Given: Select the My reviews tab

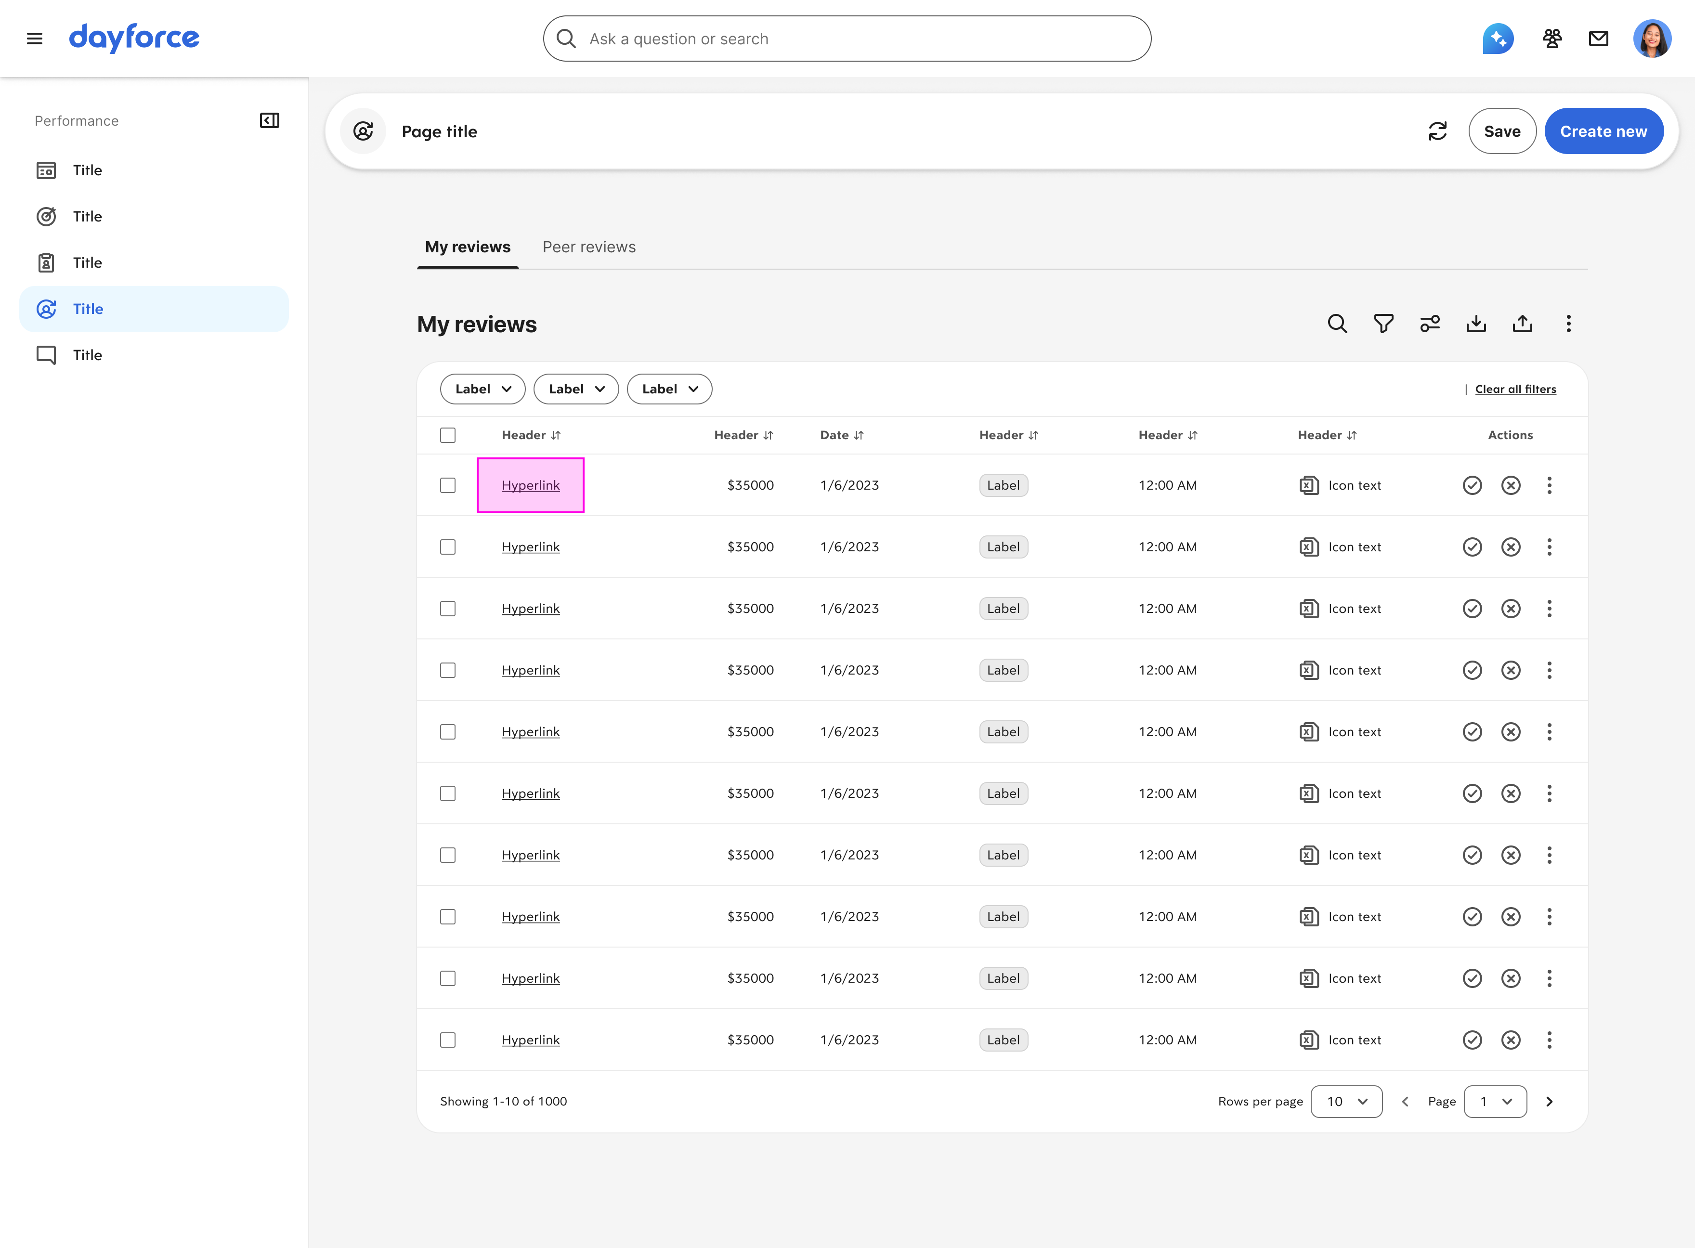Looking at the screenshot, I should [x=468, y=247].
